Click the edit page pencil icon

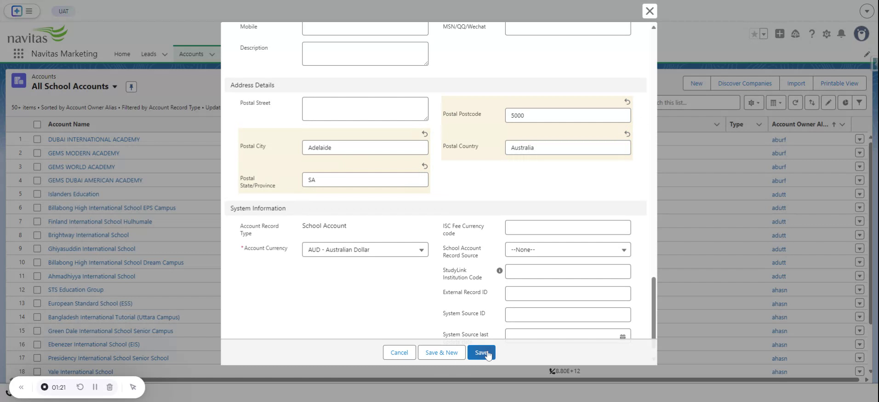tap(867, 54)
